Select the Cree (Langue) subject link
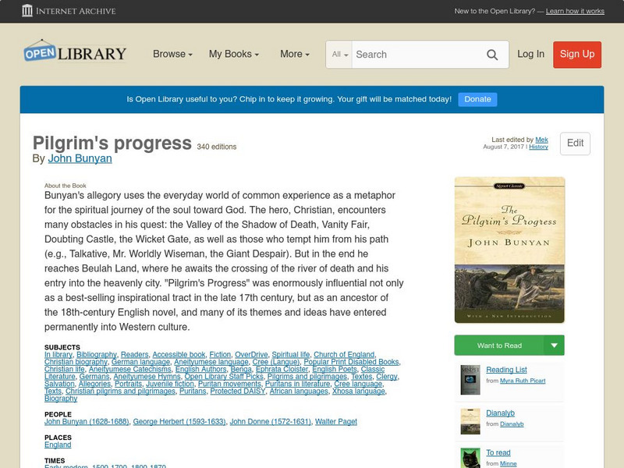The height and width of the screenshot is (468, 624). pyautogui.click(x=276, y=362)
